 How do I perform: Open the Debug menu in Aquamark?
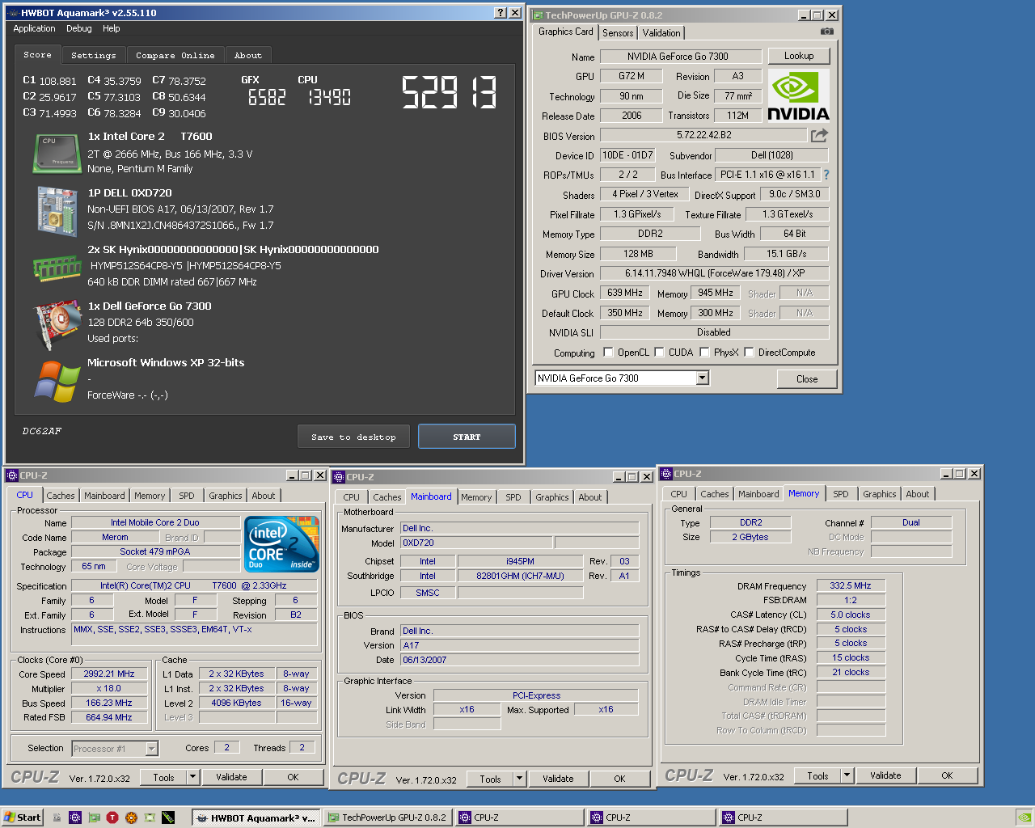(79, 28)
